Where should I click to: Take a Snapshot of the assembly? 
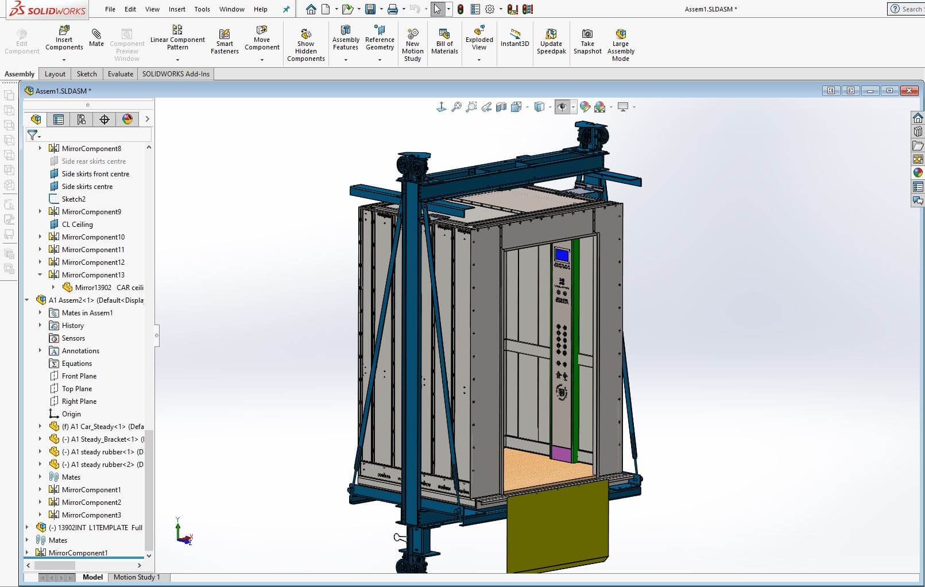587,41
